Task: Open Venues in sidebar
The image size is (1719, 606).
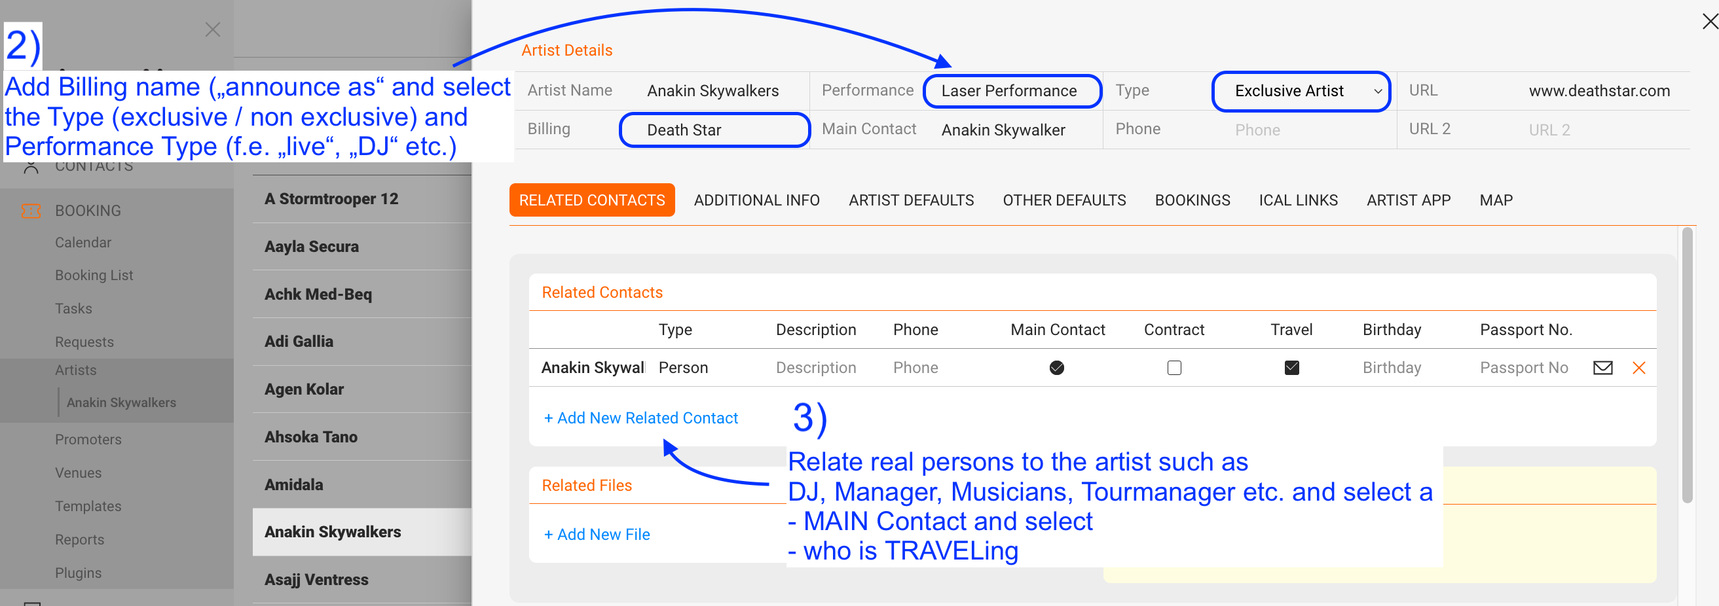Action: (78, 472)
